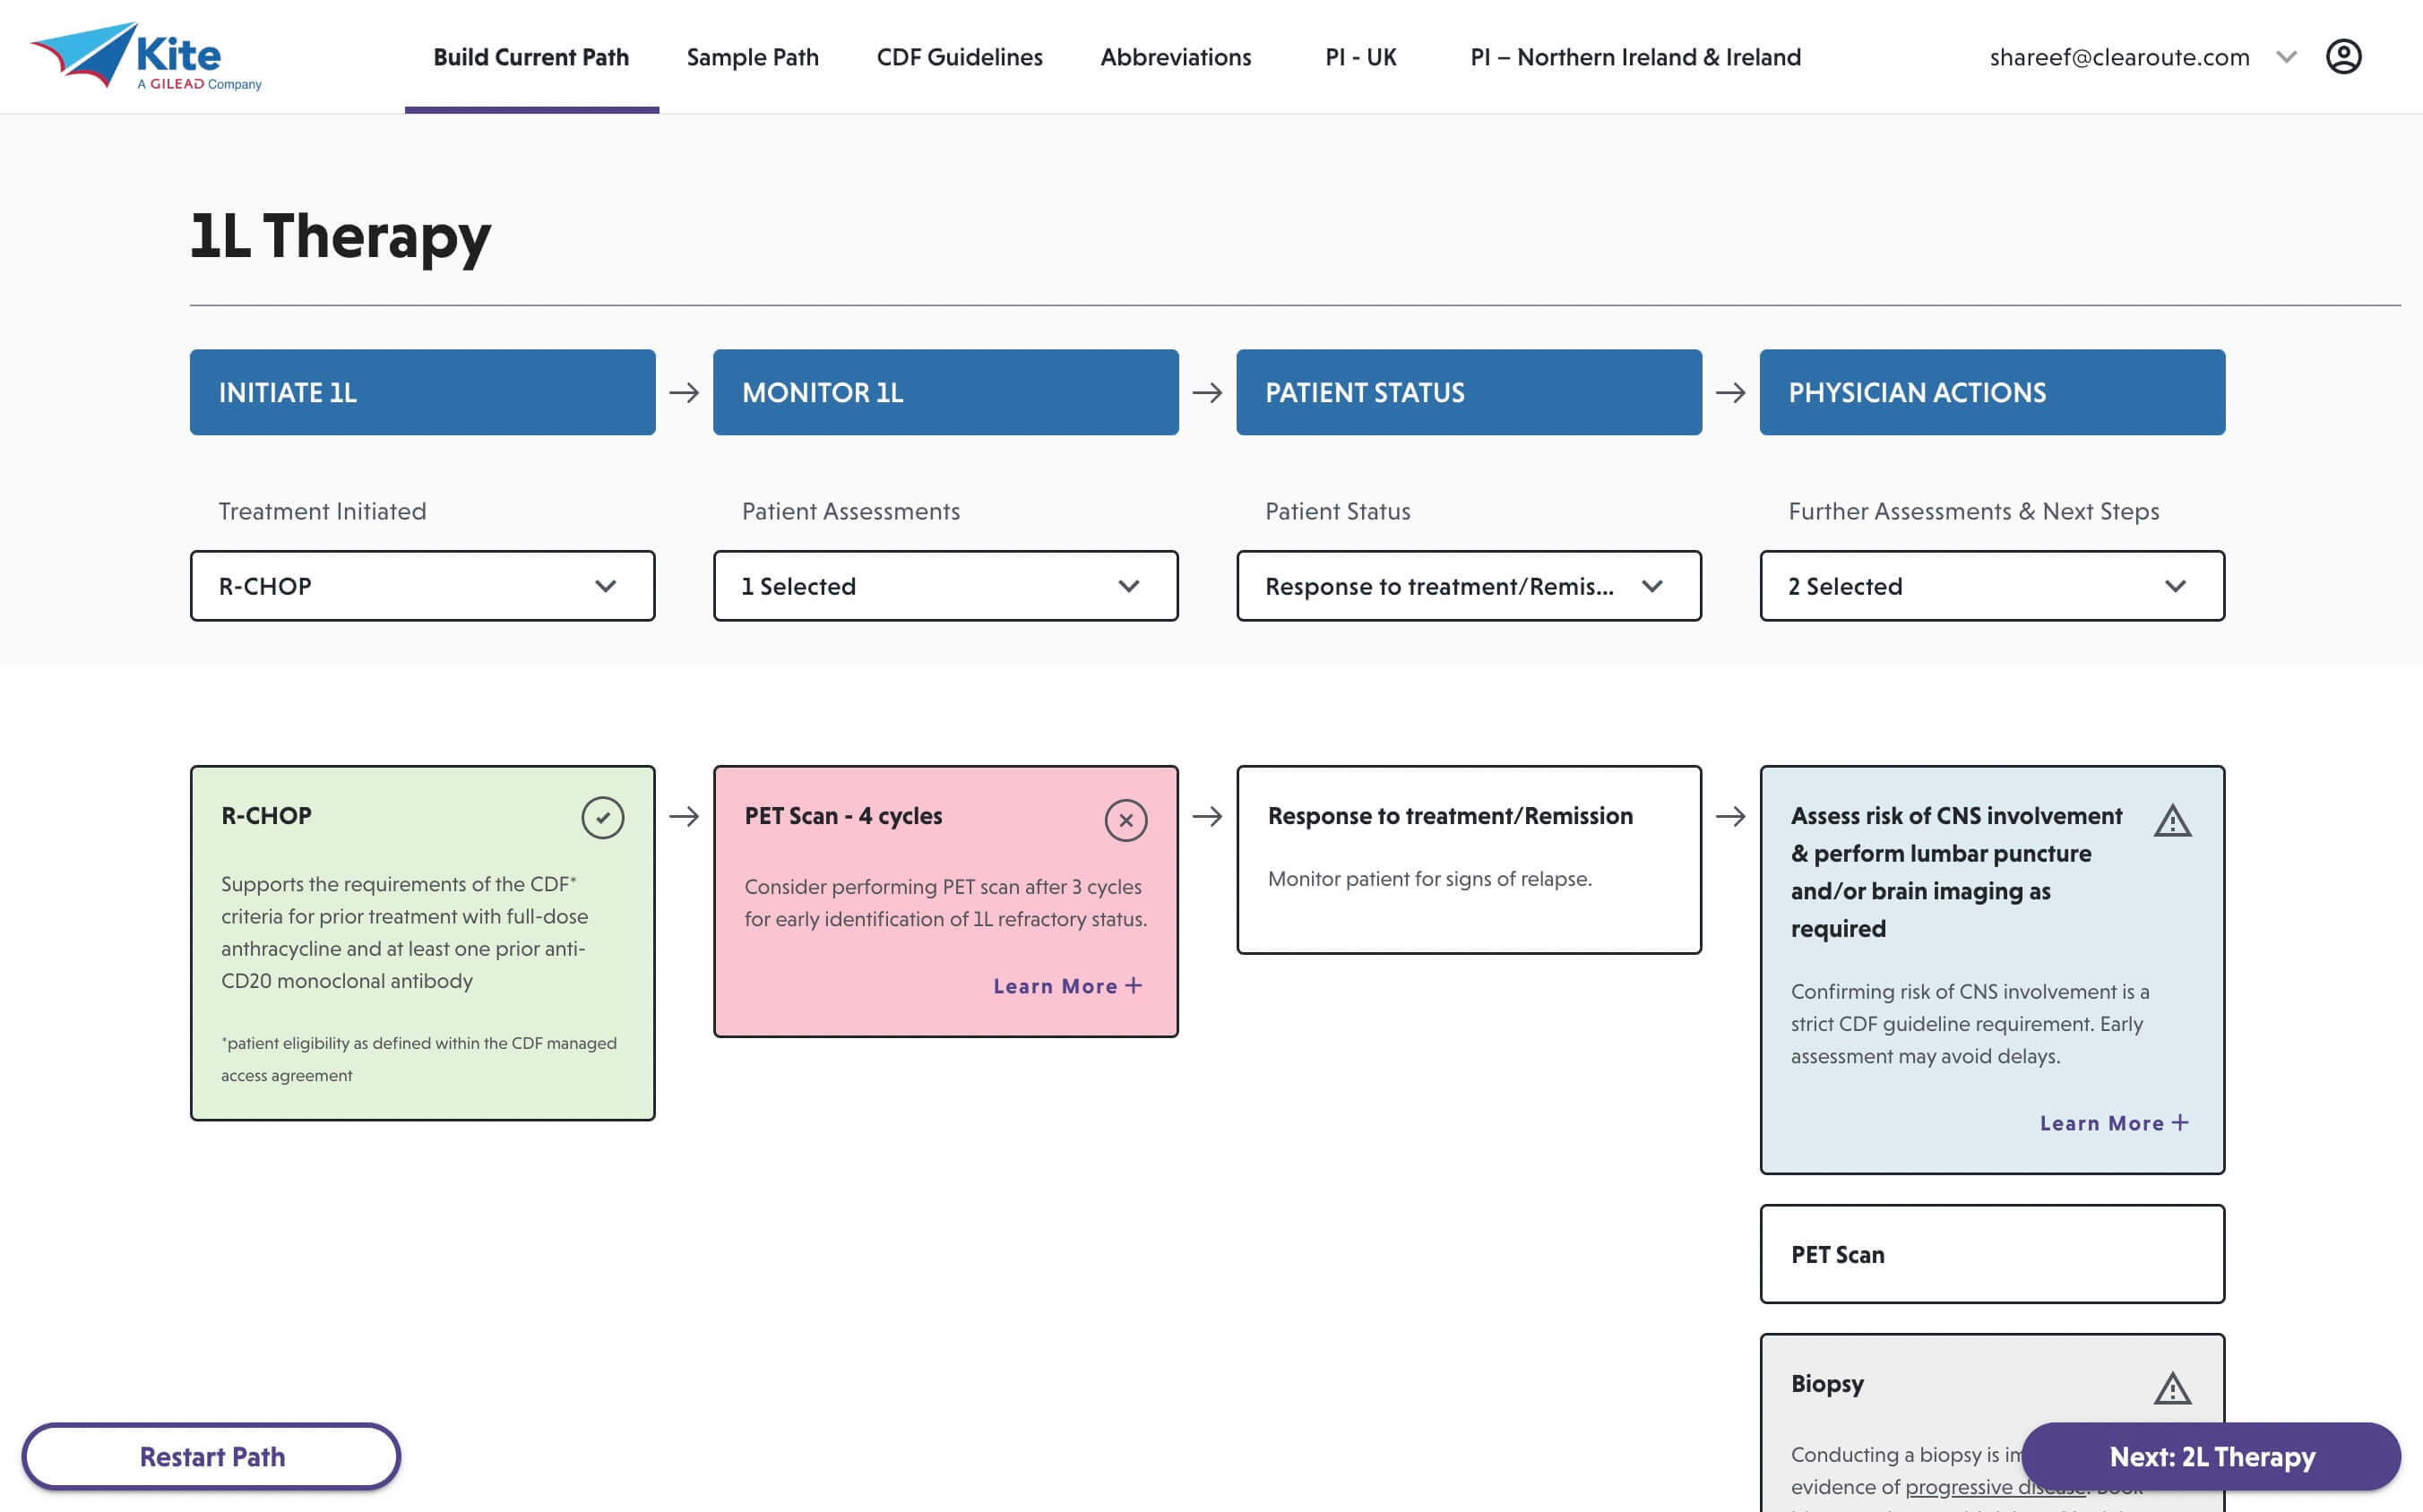Expand Further Assessments 2 Selected dropdown
The height and width of the screenshot is (1512, 2423).
(1992, 586)
